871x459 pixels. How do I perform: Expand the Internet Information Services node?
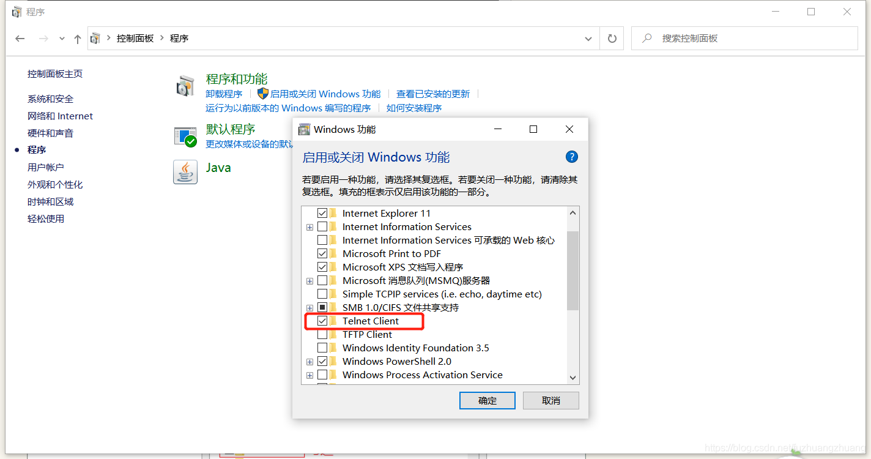click(310, 227)
